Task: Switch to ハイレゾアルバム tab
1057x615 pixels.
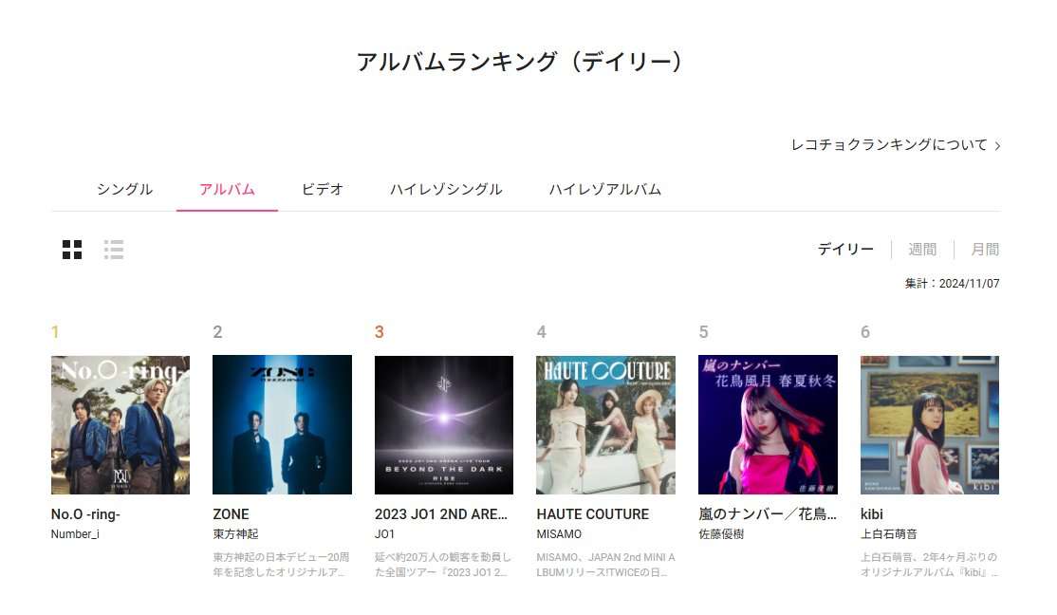Action: [605, 190]
